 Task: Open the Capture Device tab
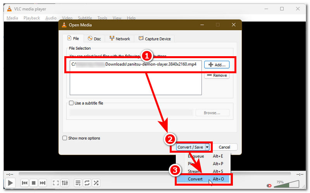155,39
